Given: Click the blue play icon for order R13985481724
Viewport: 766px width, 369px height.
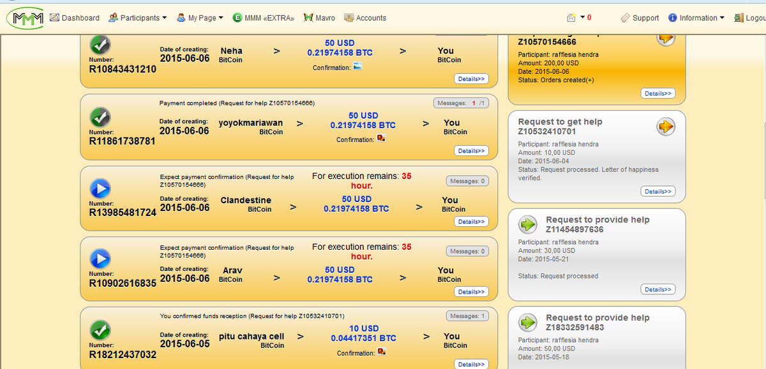Looking at the screenshot, I should 100,188.
